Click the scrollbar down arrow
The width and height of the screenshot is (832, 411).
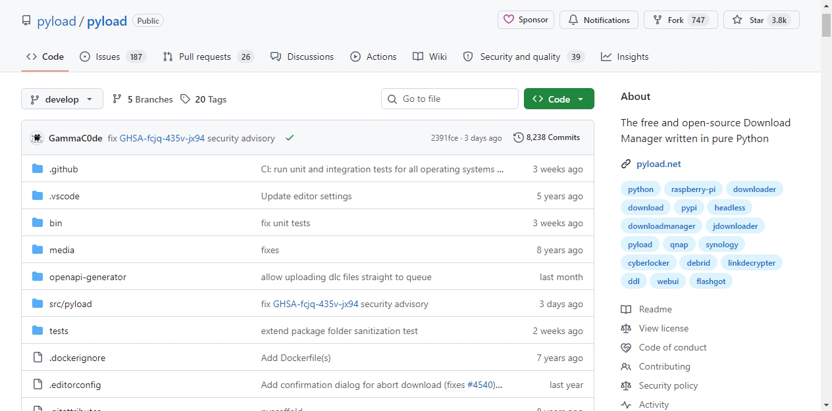click(827, 405)
